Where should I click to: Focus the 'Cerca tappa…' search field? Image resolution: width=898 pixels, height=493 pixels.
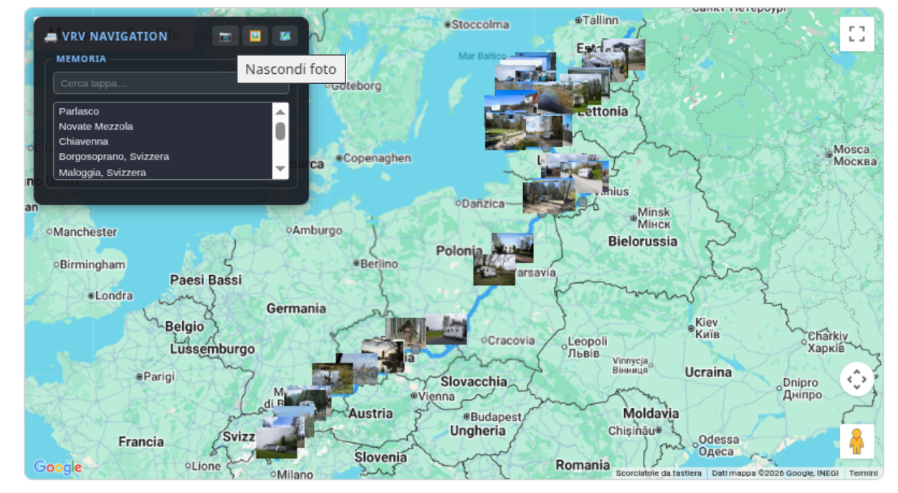coord(171,83)
